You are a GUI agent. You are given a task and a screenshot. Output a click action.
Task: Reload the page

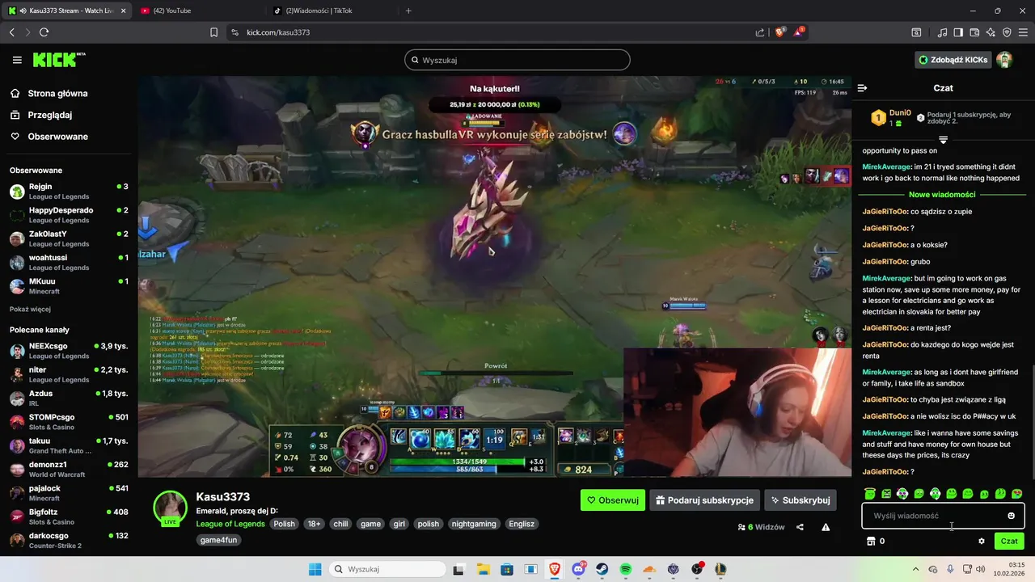(44, 32)
